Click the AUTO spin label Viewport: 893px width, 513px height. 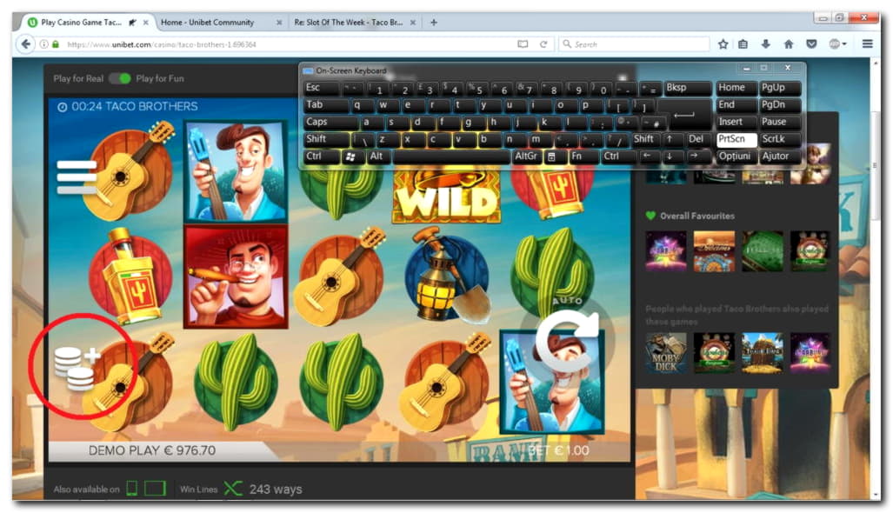tap(567, 301)
